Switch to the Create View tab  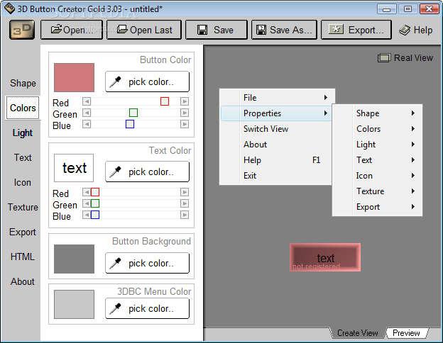(357, 333)
